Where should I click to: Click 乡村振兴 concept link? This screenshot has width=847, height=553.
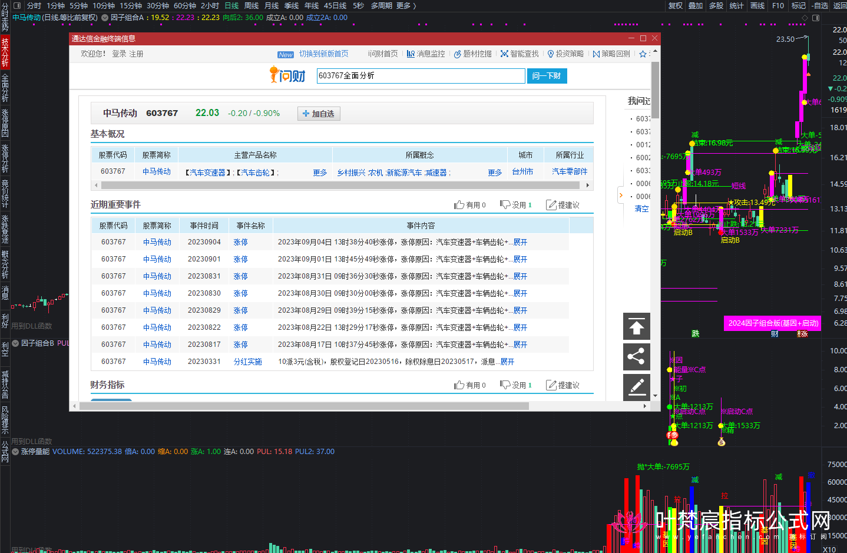click(x=351, y=173)
